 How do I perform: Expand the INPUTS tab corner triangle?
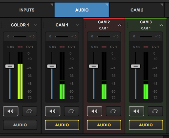click(x=52, y=5)
